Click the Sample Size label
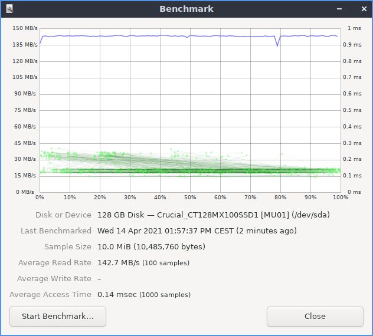Image resolution: width=373 pixels, height=336 pixels. coord(68,246)
